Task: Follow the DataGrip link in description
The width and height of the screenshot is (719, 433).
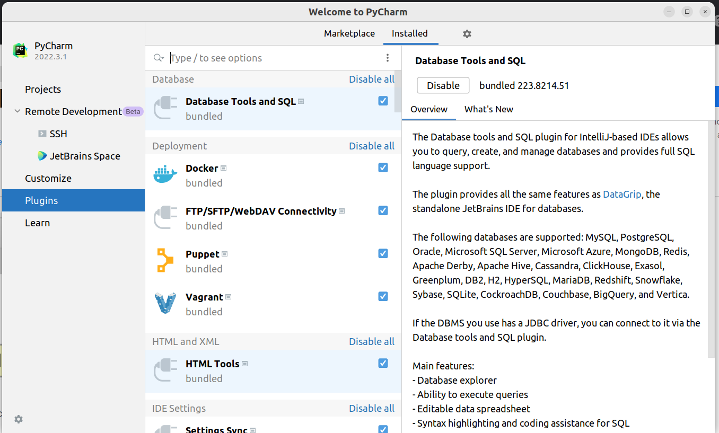Action: click(x=622, y=194)
